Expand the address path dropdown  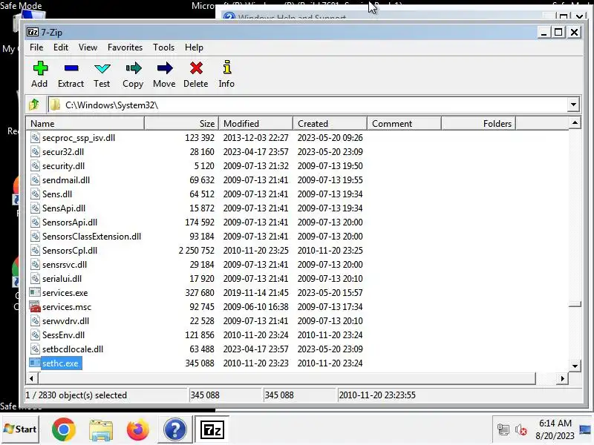click(x=573, y=105)
